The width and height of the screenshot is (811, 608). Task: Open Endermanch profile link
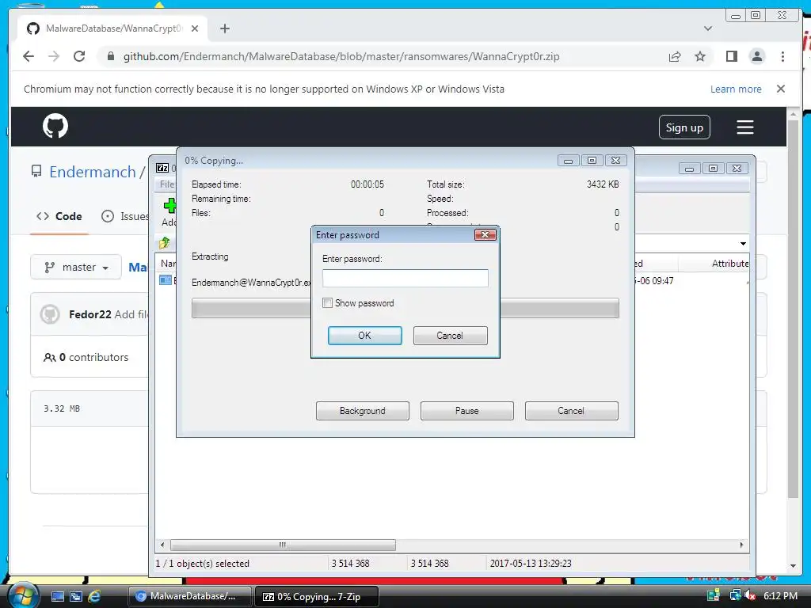[93, 172]
